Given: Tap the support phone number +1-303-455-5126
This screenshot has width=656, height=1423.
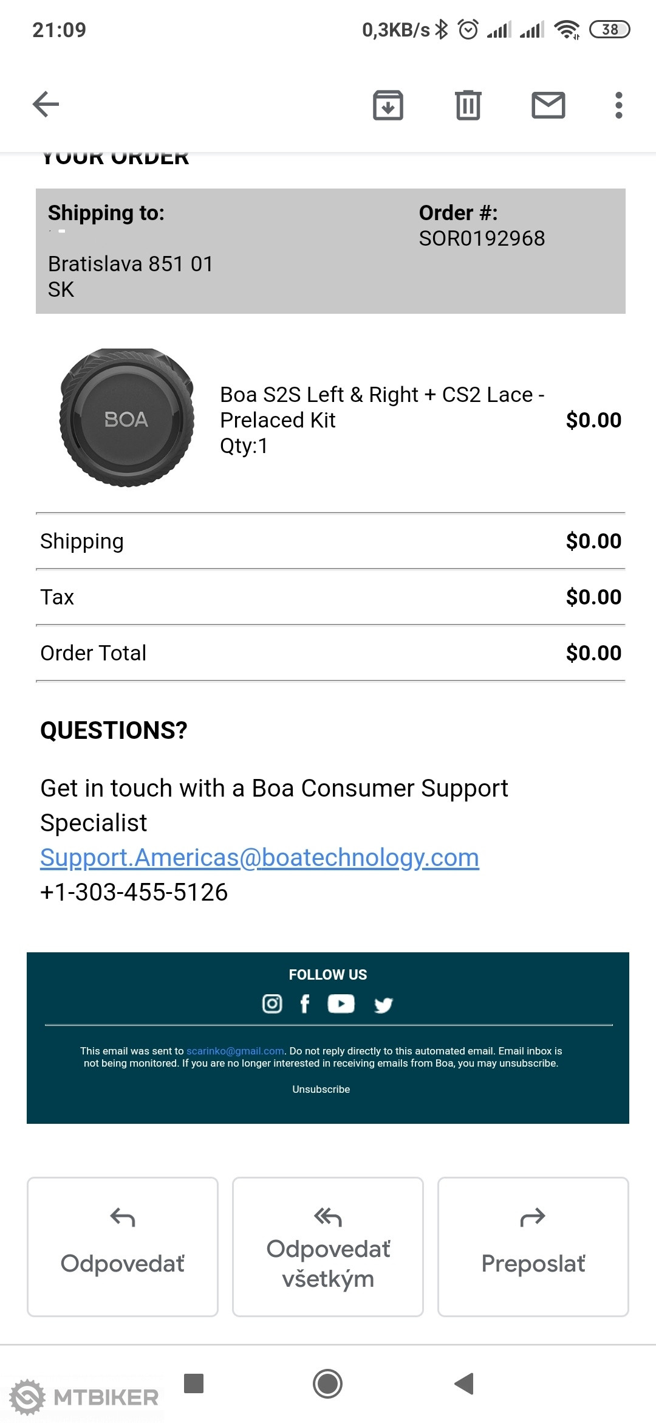Looking at the screenshot, I should (134, 892).
